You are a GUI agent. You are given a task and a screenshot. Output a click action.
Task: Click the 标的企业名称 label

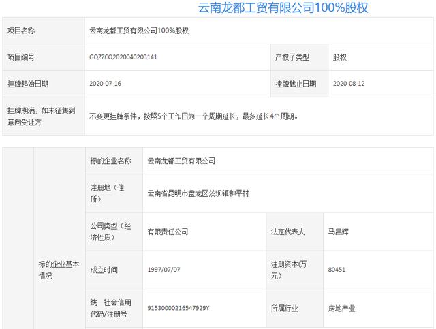click(110, 161)
